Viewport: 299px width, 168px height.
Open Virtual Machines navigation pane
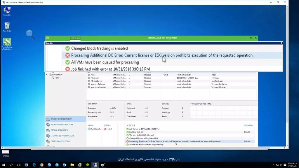click(x=66, y=130)
